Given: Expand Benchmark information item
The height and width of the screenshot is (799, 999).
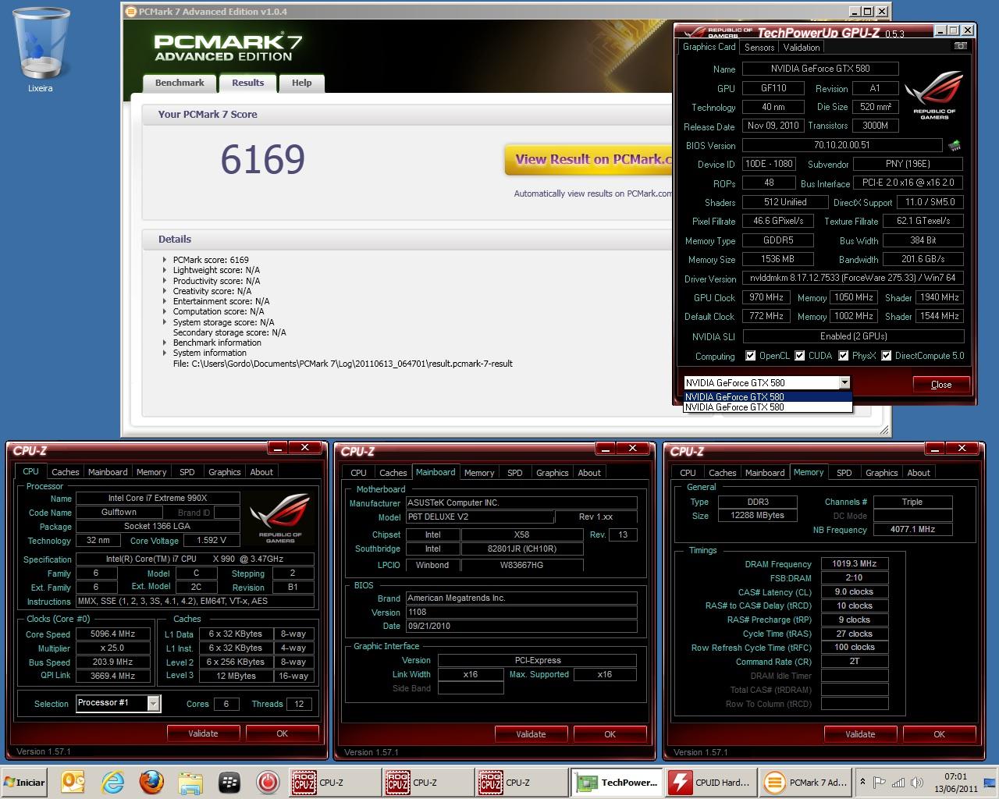Looking at the screenshot, I should [165, 343].
